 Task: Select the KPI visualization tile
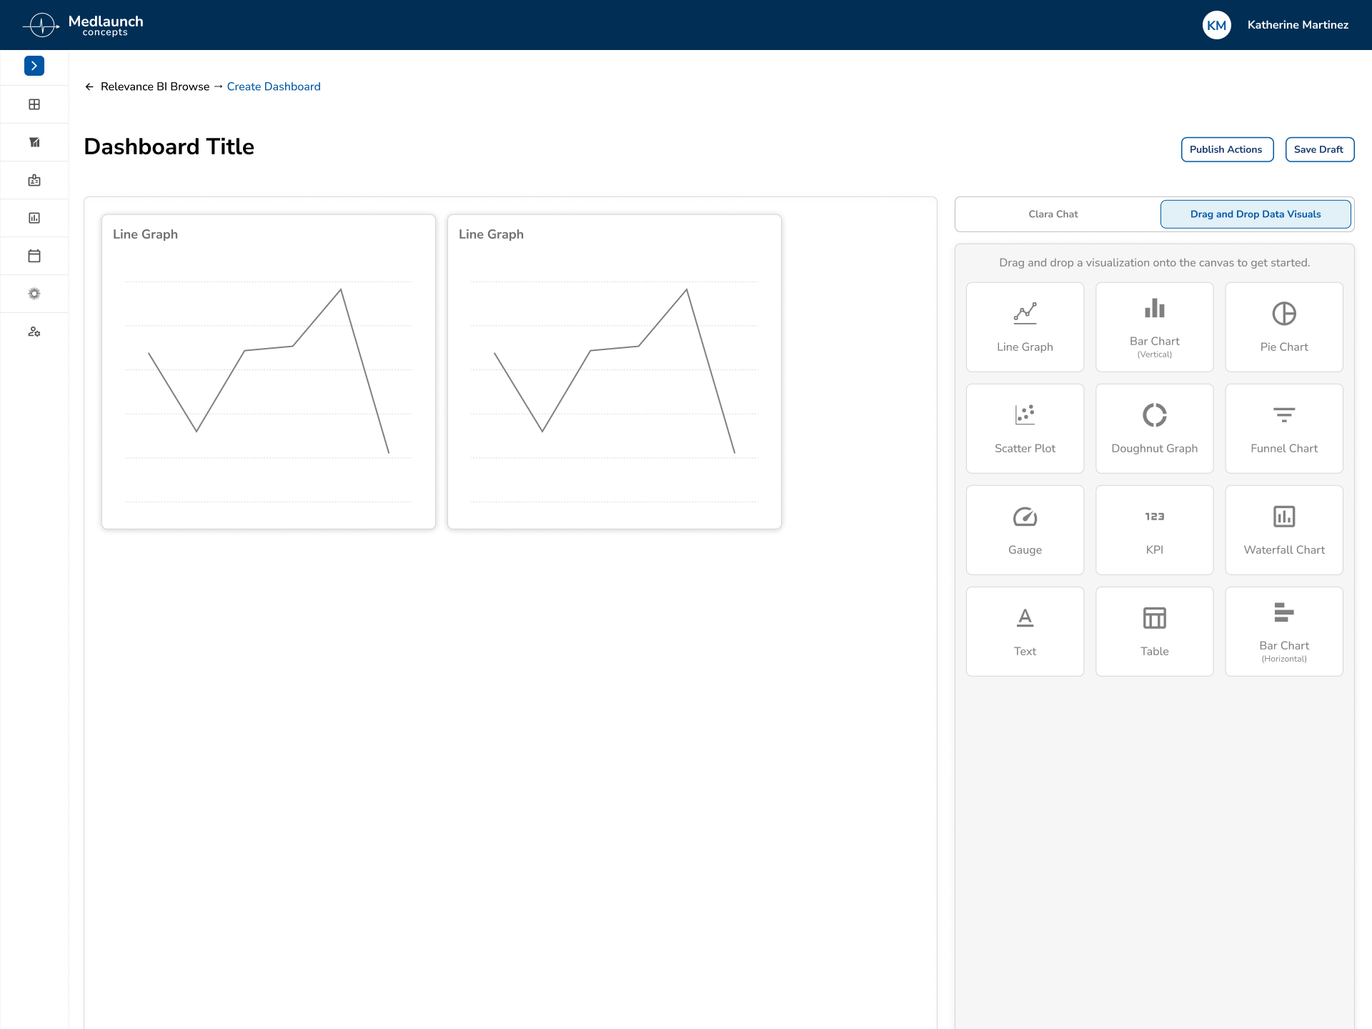[x=1154, y=530]
